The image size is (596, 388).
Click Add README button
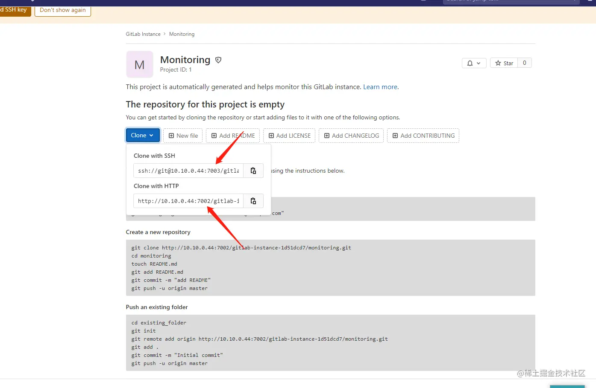click(x=233, y=136)
